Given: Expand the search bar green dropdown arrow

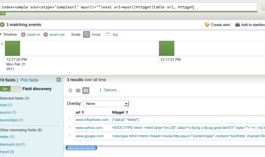Looking at the screenshot, I should 3,14.
